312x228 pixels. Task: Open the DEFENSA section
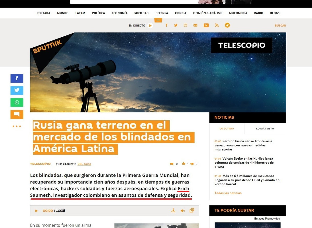pos(162,13)
